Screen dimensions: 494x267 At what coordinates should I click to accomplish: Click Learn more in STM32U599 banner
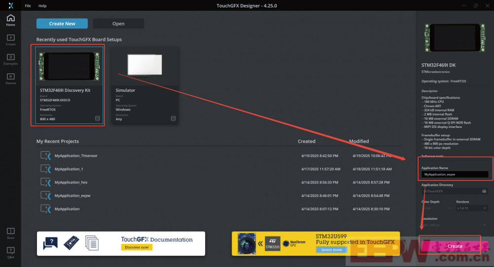pos(331,250)
